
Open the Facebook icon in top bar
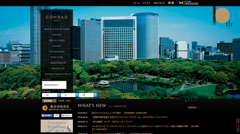(x=170, y=3)
